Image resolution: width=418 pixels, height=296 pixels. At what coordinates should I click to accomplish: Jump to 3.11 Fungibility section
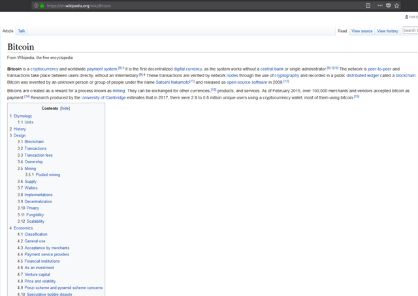tap(31, 215)
